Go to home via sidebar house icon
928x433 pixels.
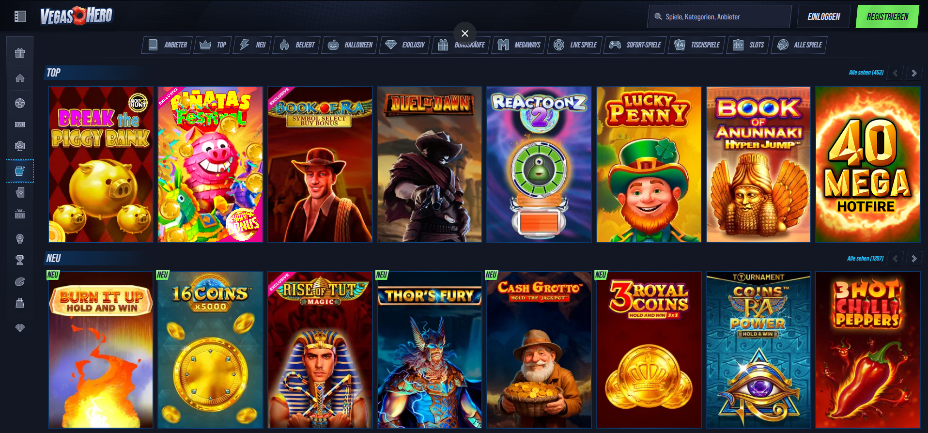[x=20, y=78]
